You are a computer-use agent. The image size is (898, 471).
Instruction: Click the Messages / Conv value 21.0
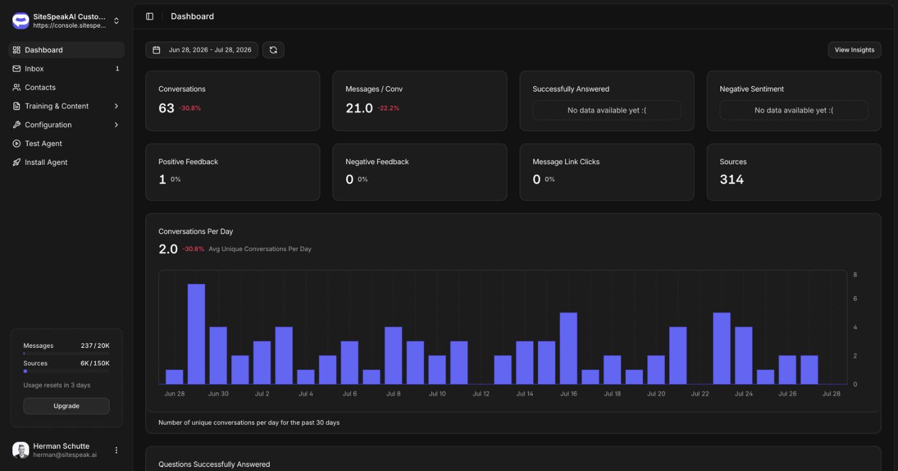coord(359,108)
